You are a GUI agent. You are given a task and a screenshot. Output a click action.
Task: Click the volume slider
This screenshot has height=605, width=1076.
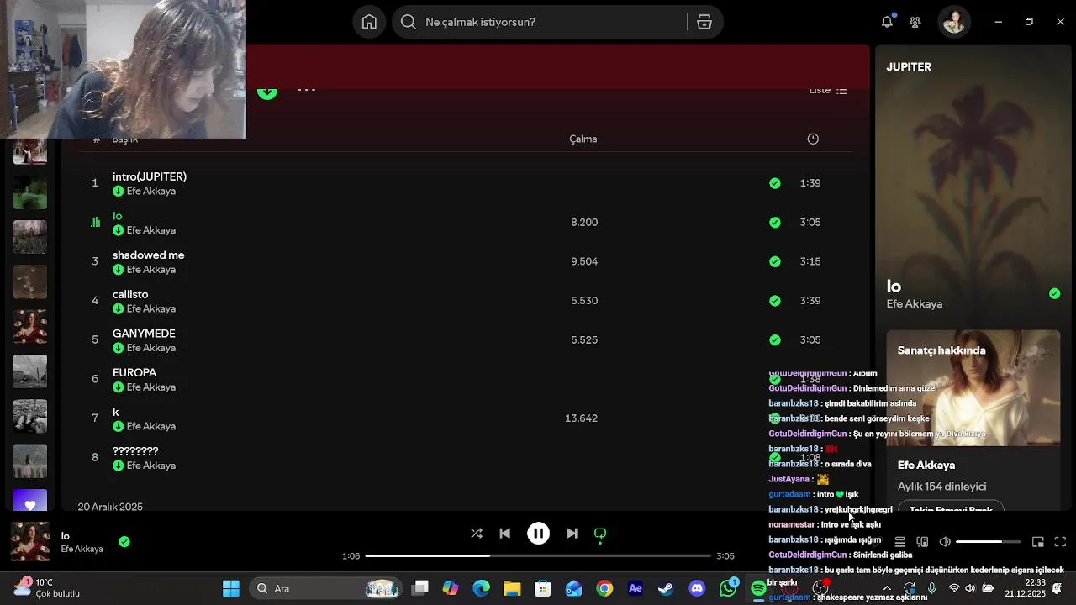tap(988, 542)
